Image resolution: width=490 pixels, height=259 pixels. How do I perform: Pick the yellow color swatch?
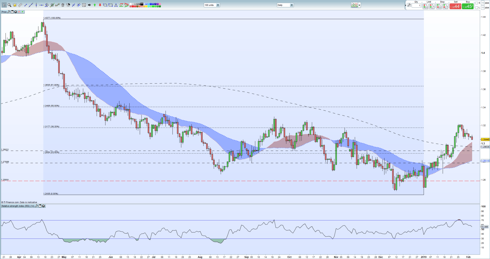pyautogui.click(x=146, y=6)
